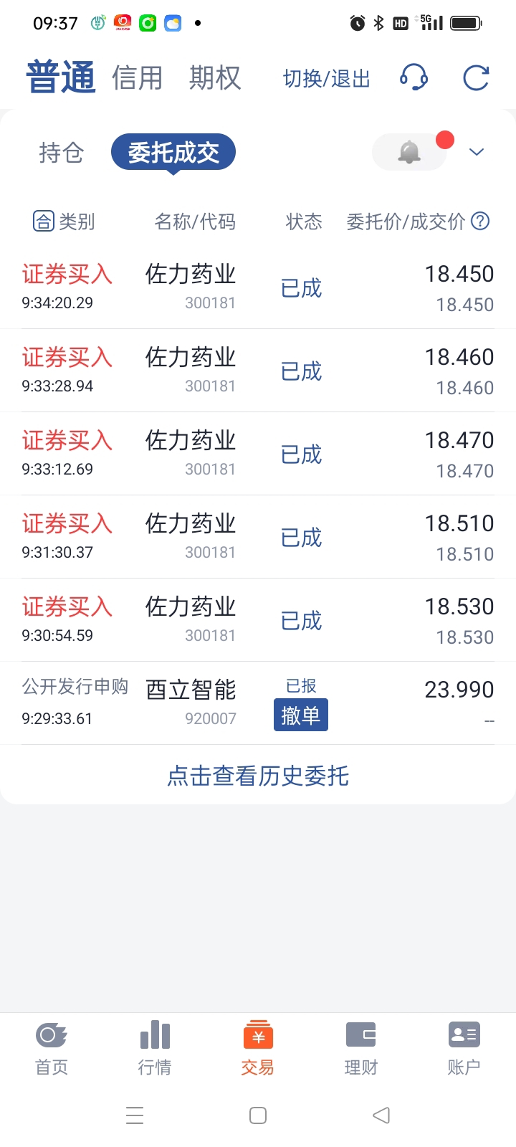Viewport: 516px width, 1147px height.
Task: Tap 撤单 to cancel 酉立智能 order
Action: tap(301, 715)
